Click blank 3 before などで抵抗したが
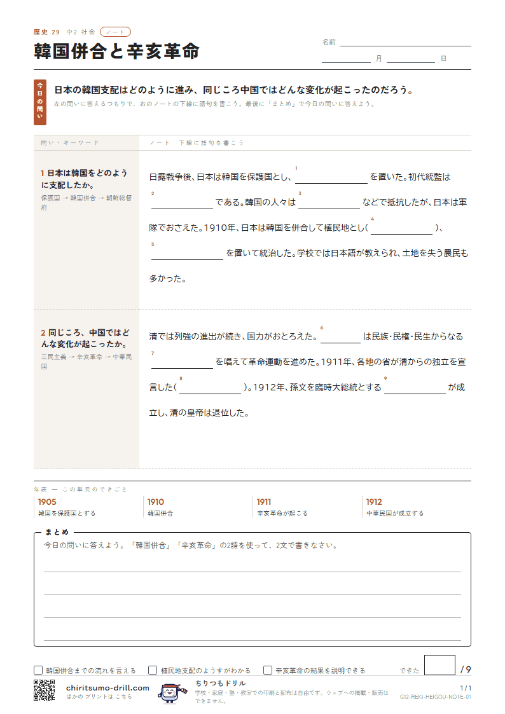This screenshot has width=505, height=714. click(x=329, y=203)
